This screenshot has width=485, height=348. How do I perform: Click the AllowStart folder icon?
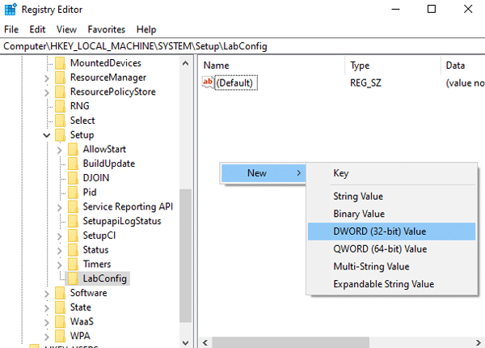pos(73,149)
